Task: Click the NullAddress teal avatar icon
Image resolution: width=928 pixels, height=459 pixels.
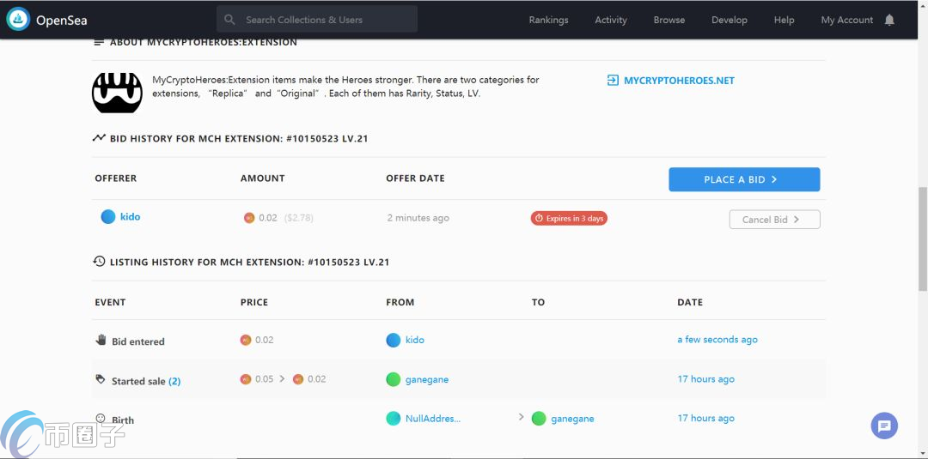Action: (x=393, y=418)
